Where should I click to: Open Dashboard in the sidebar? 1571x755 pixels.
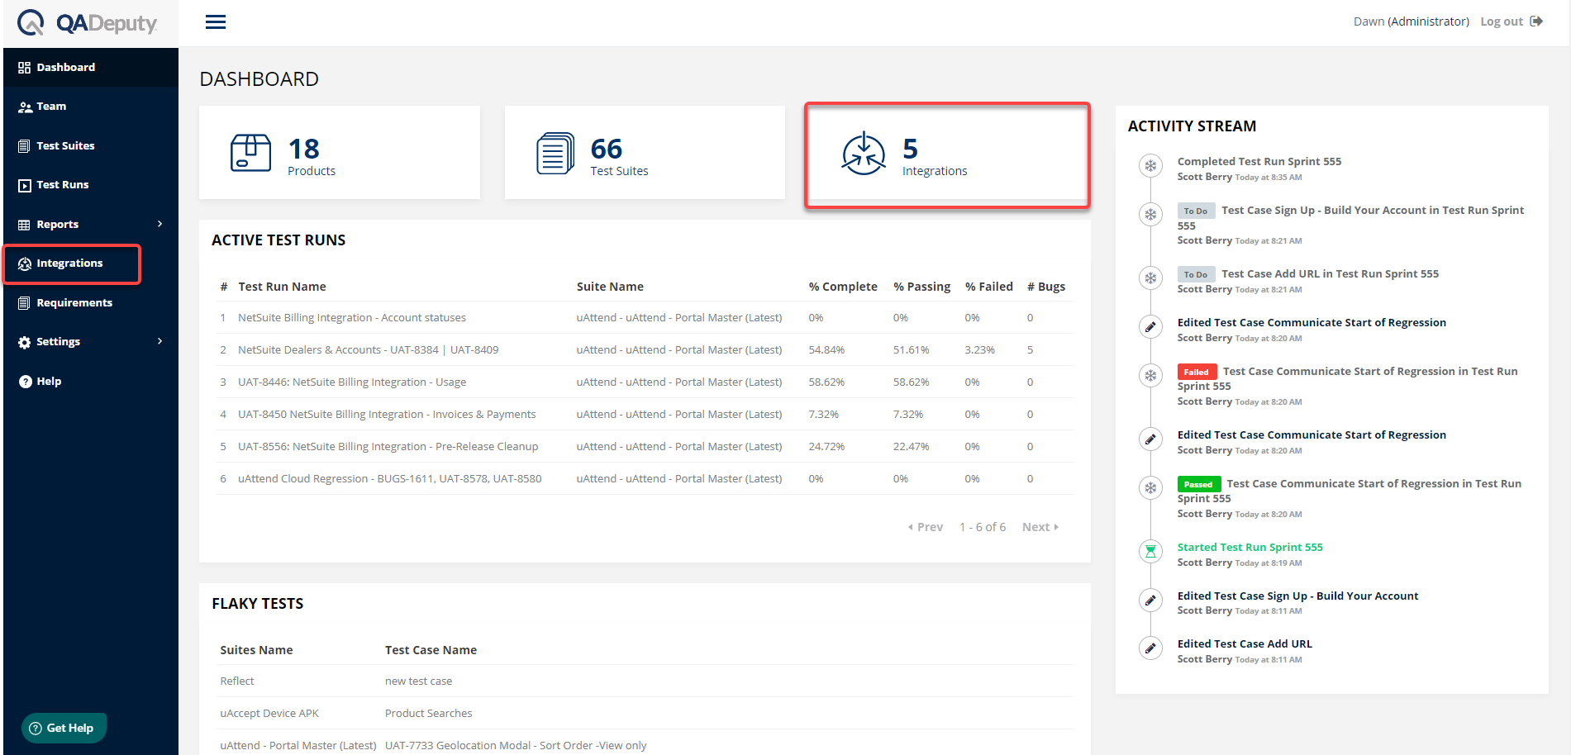91,68
